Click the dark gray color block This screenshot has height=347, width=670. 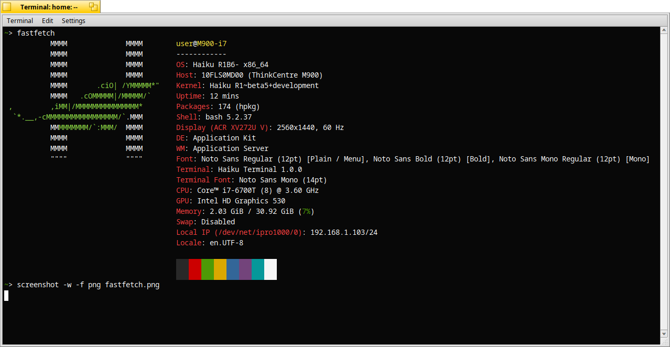182,269
